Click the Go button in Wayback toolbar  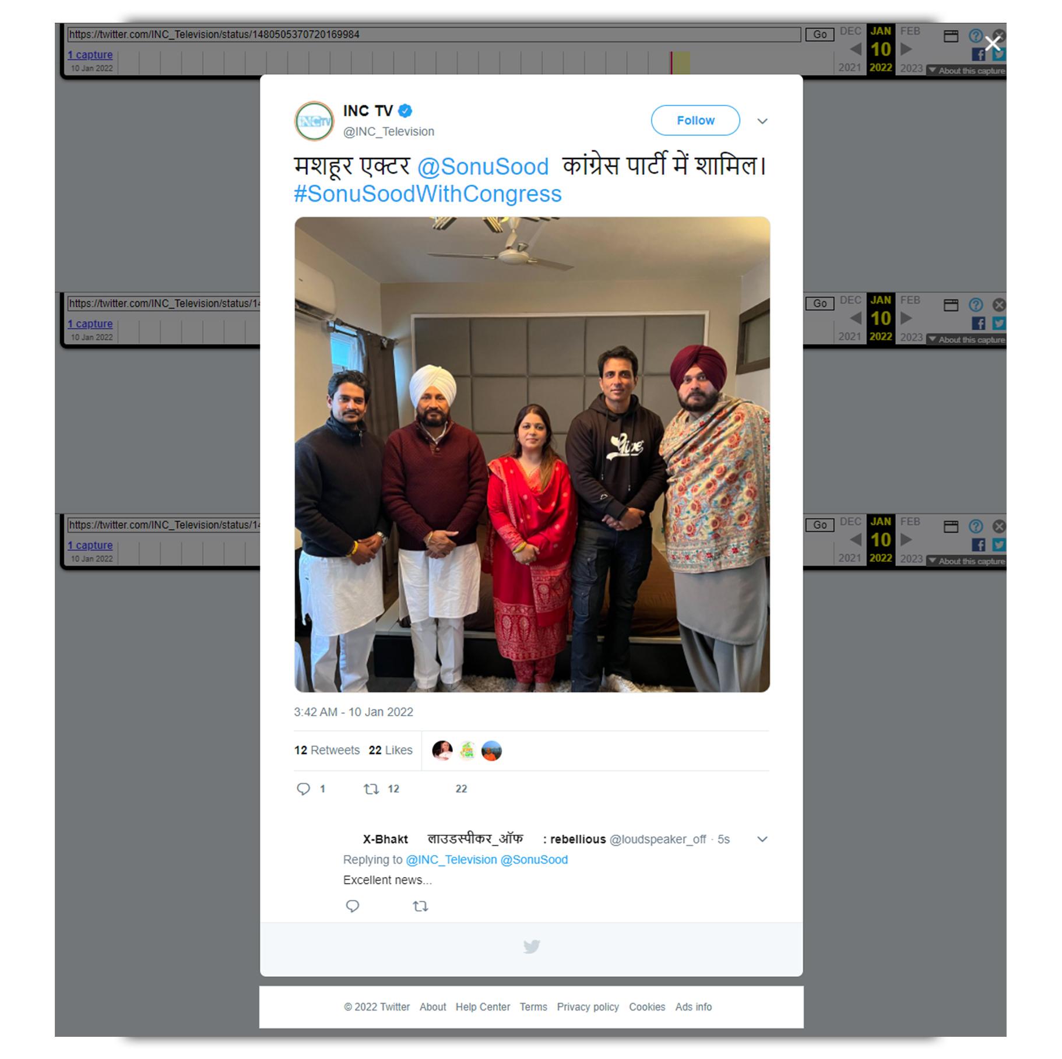820,34
